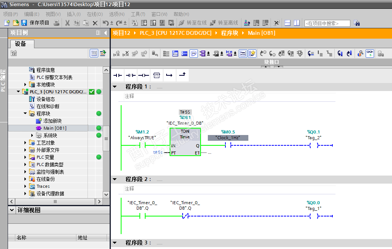Collapse 程序段 2 network
Screen dimensions: 392x249
pos(115,179)
